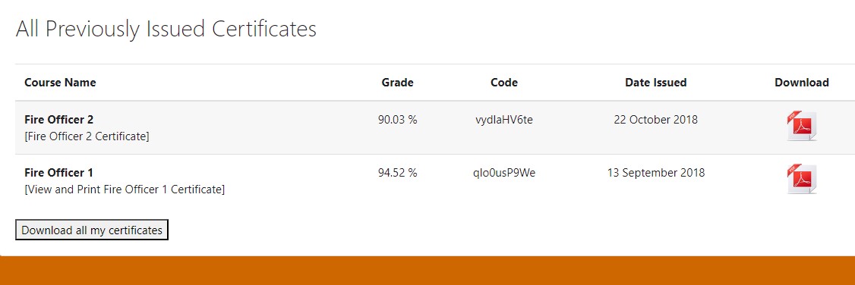855x285 pixels.
Task: Click the Code column header
Action: (x=504, y=83)
